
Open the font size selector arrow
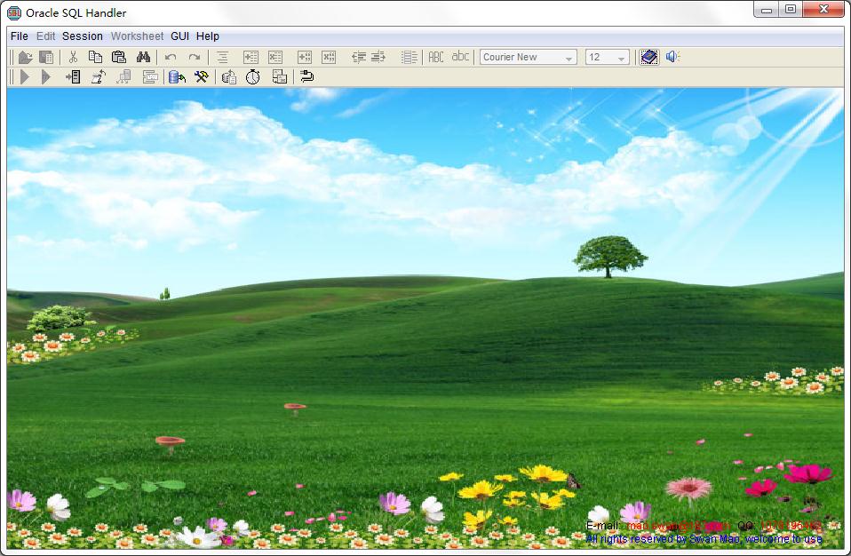620,56
